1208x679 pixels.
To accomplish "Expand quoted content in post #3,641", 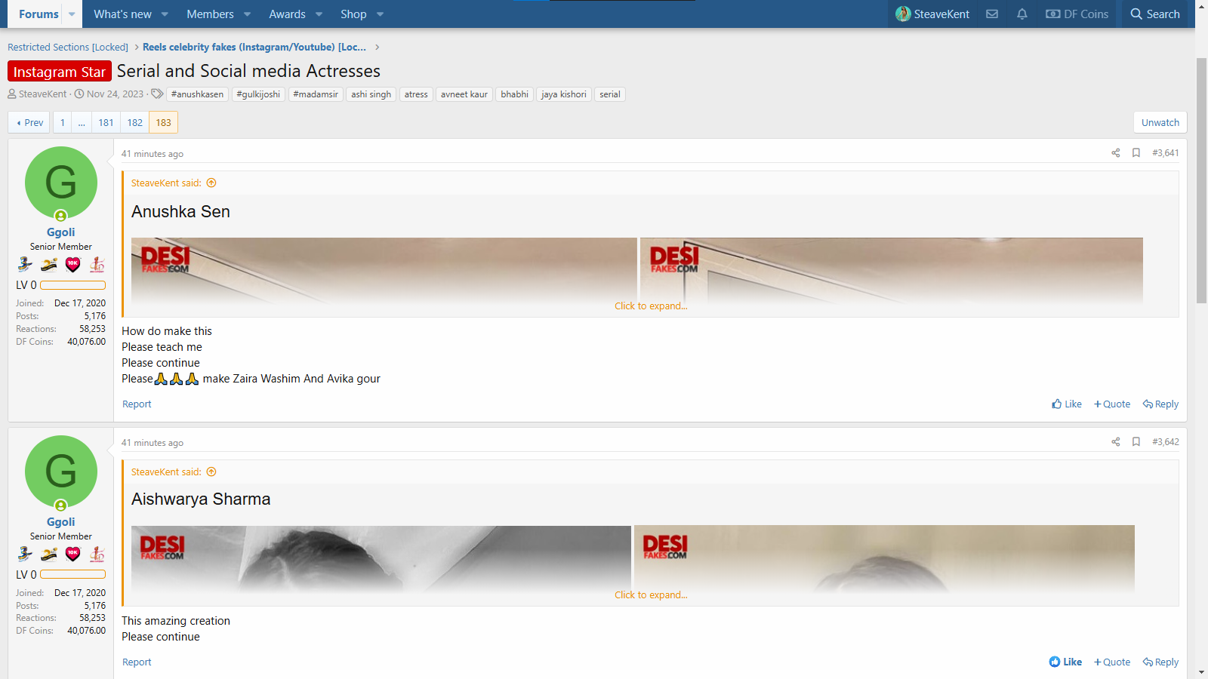I will coord(651,306).
